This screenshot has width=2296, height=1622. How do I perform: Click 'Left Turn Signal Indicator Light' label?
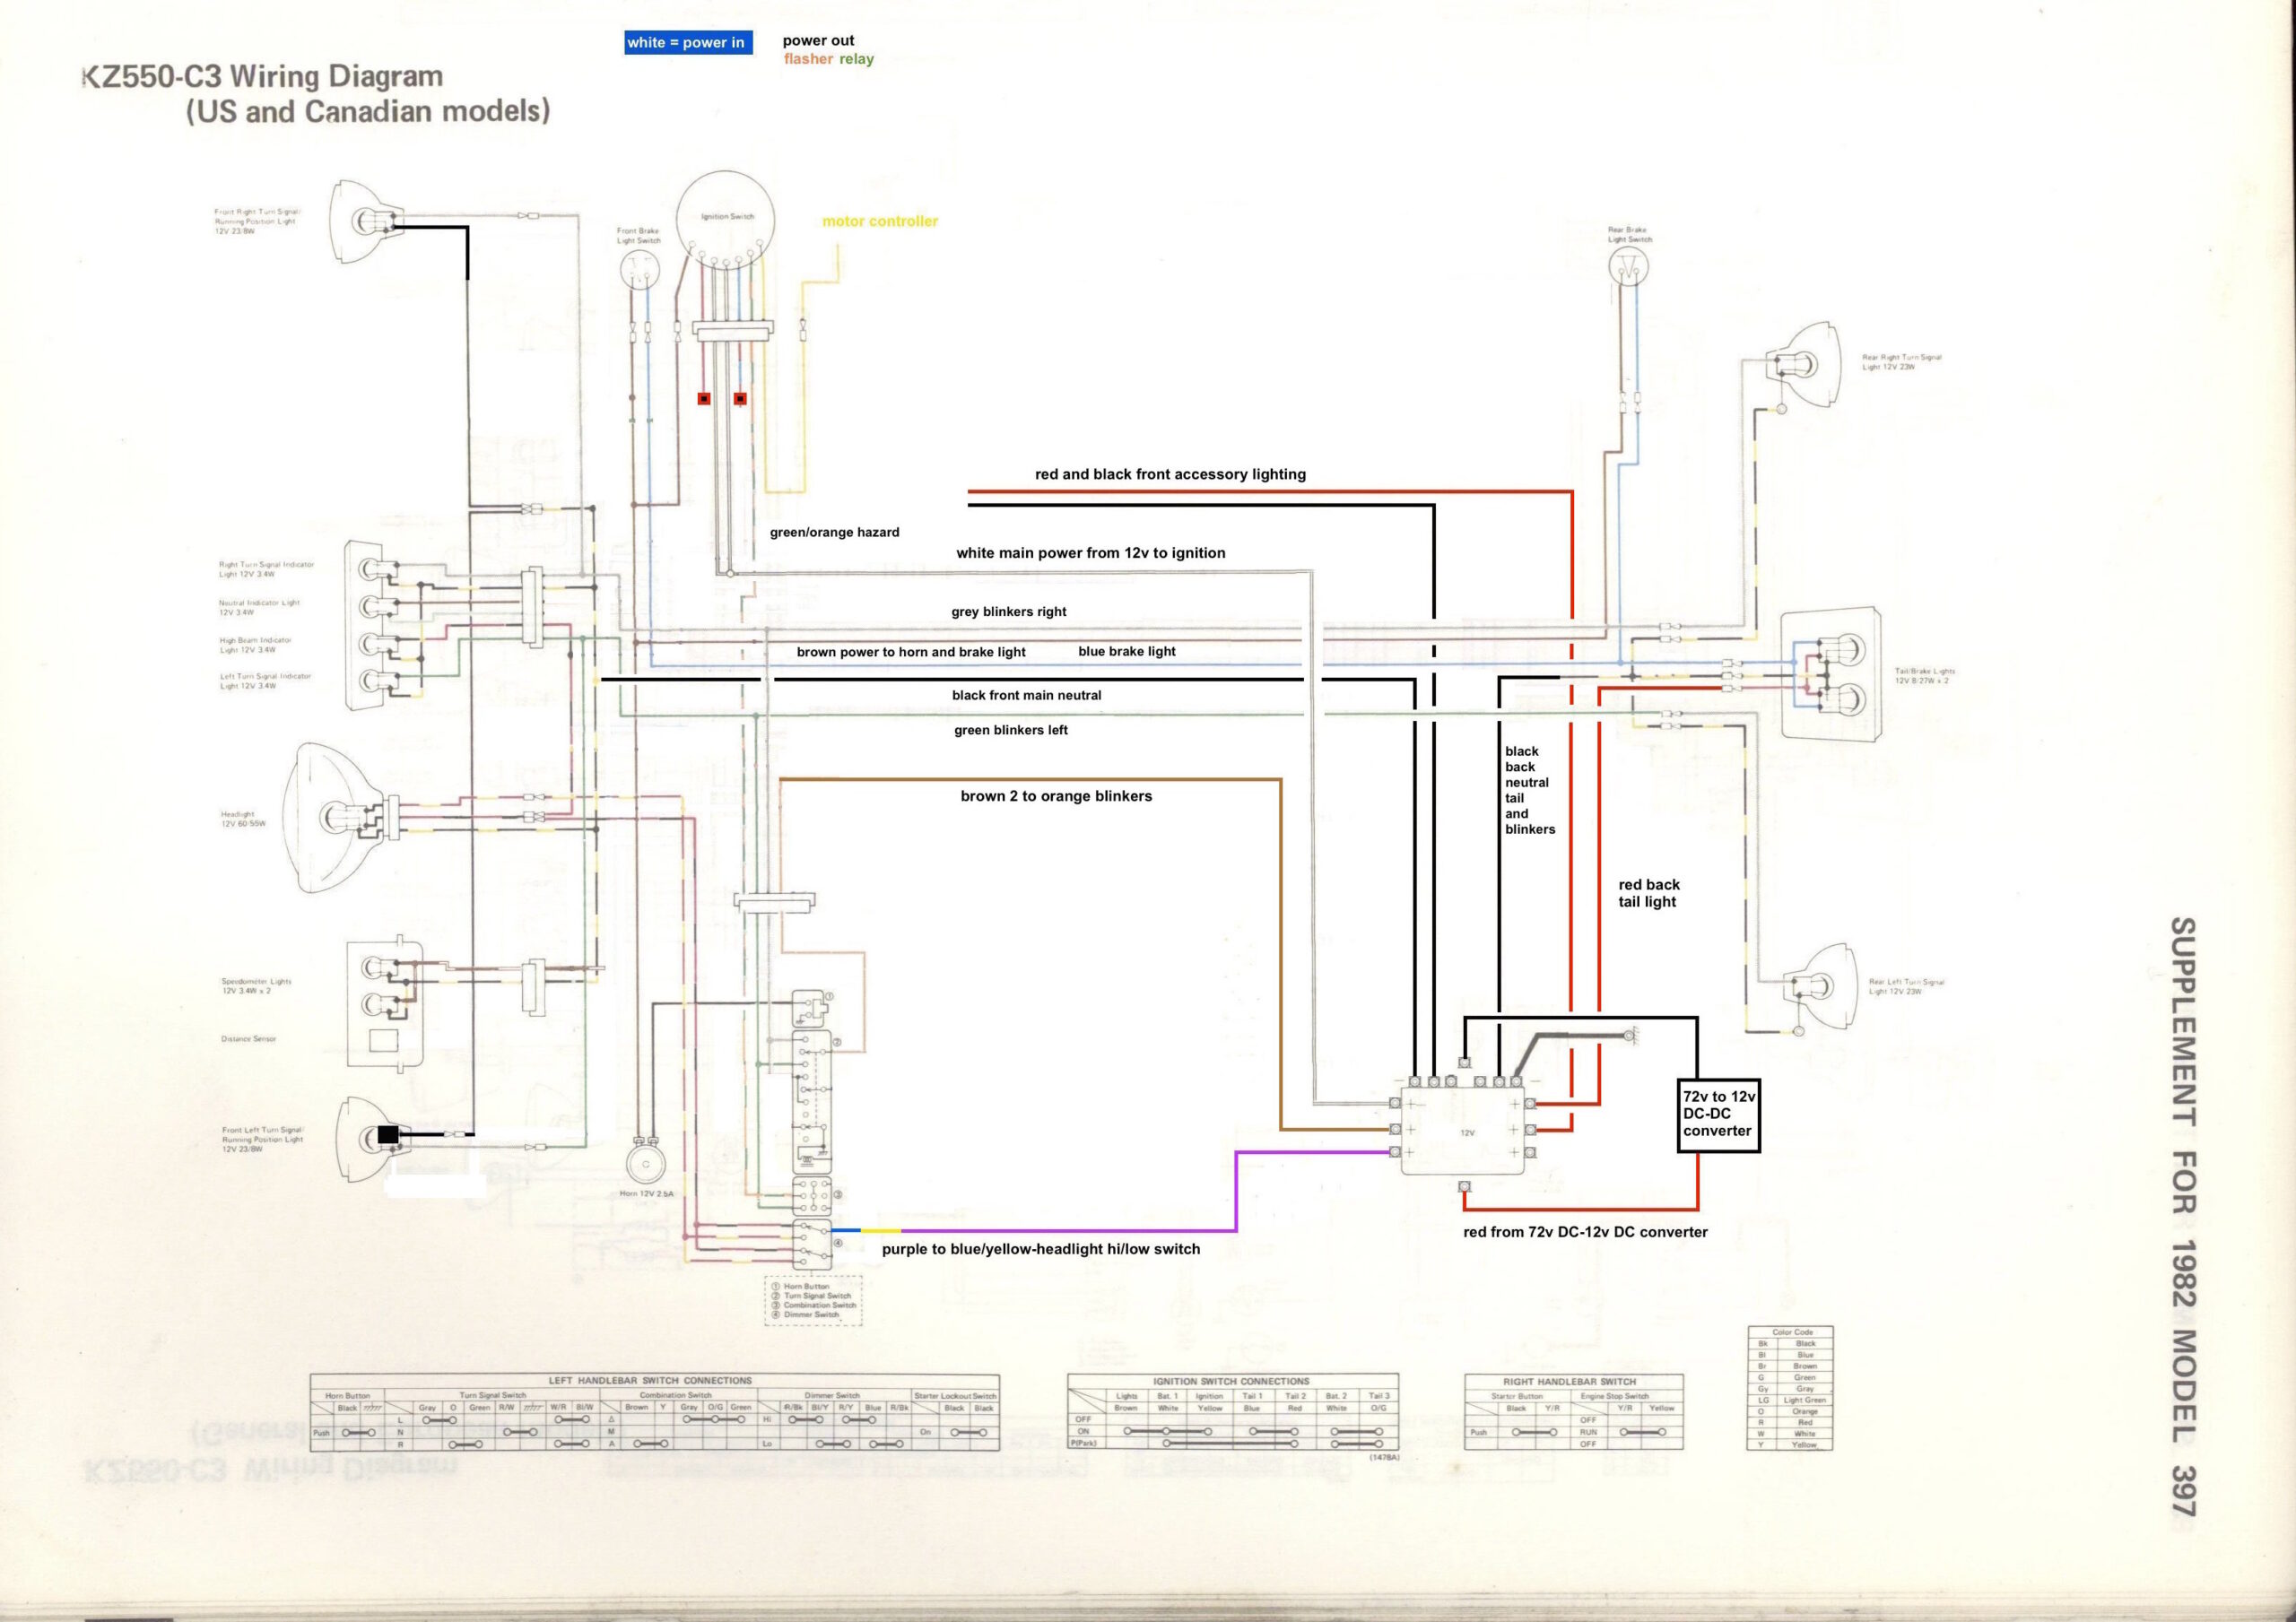(x=265, y=681)
